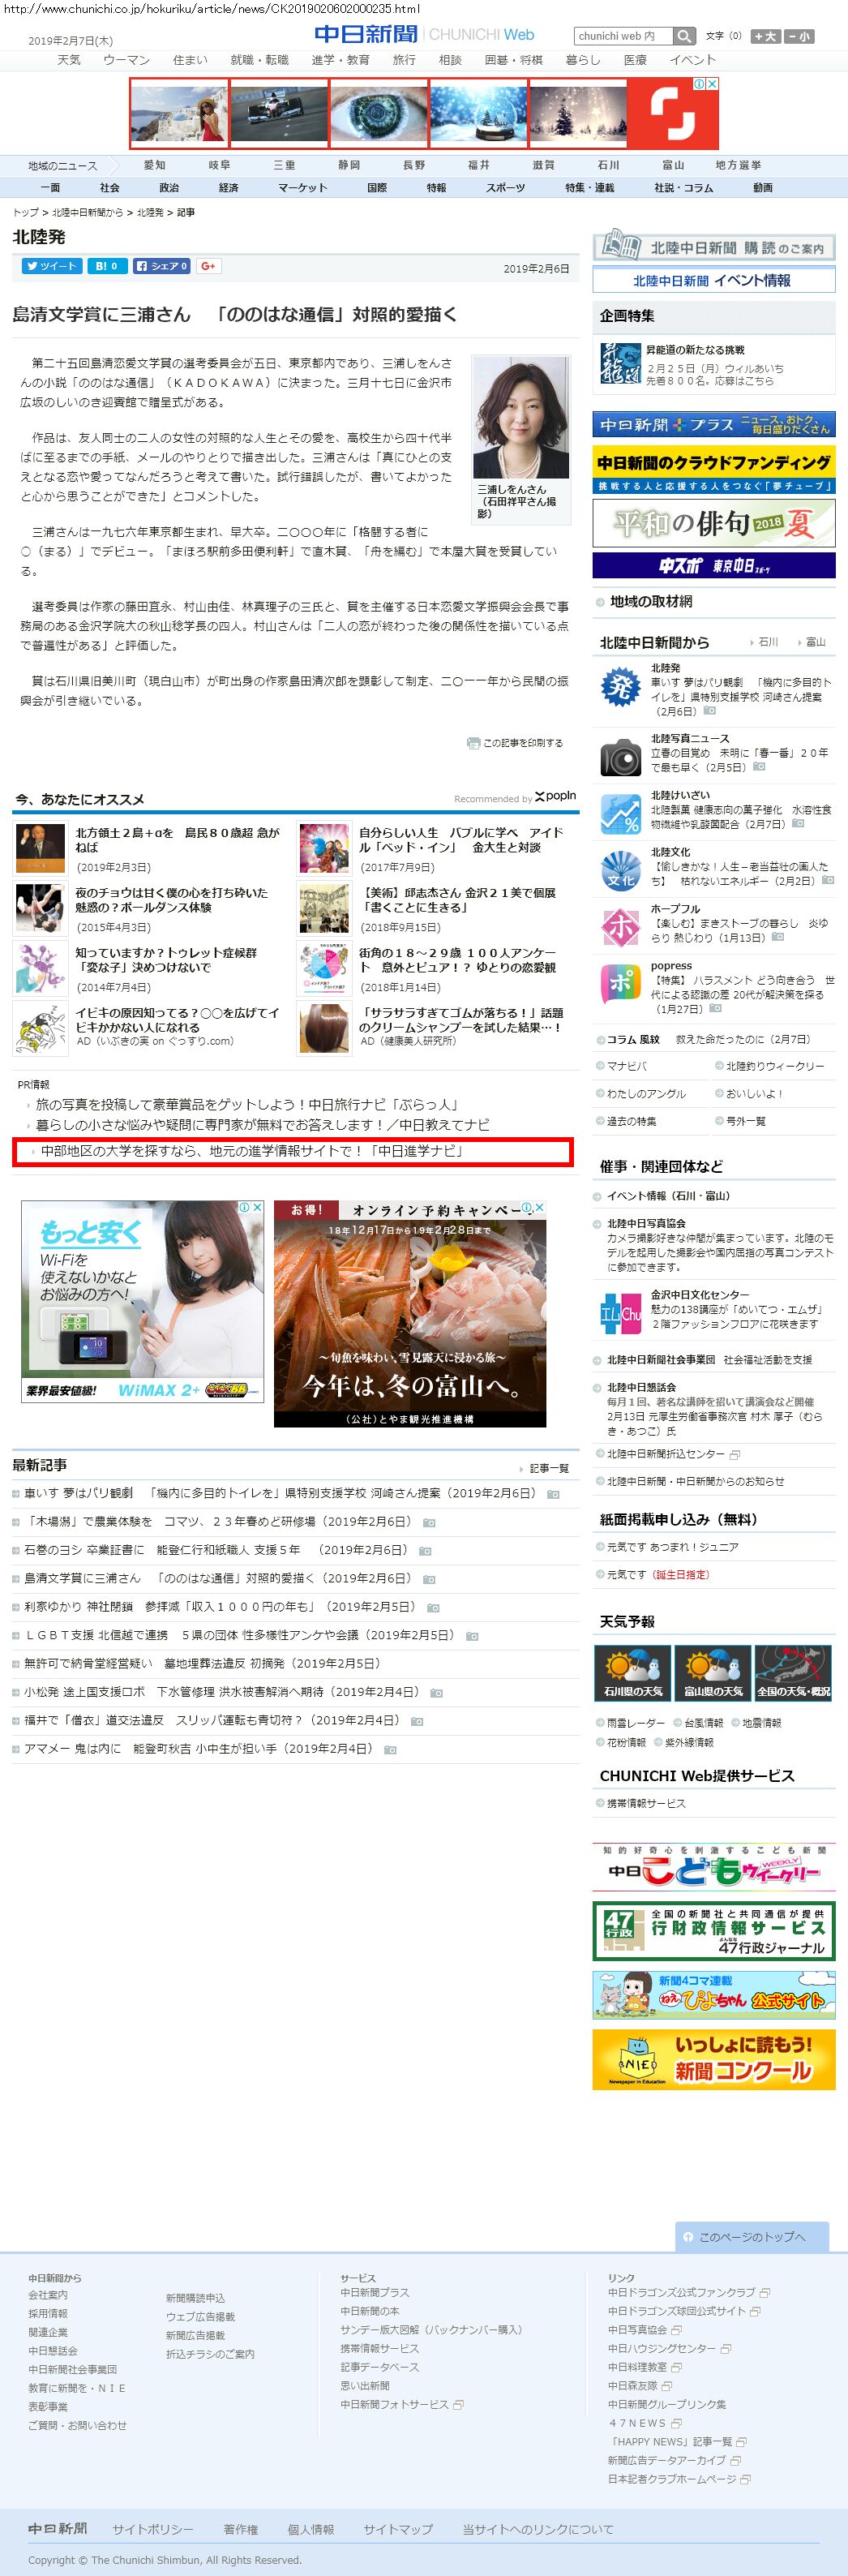This screenshot has width=848, height=2576.
Task: Click the Google+ share button
Action: [209, 266]
